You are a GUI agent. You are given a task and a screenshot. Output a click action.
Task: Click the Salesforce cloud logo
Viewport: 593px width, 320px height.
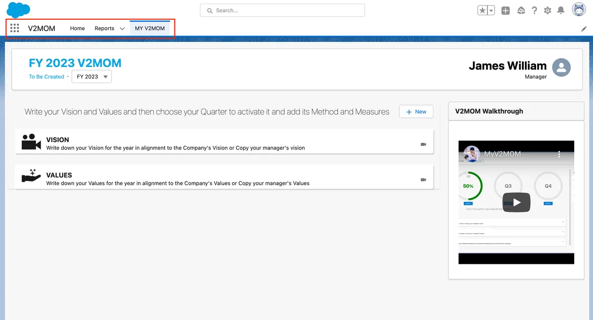pos(18,10)
